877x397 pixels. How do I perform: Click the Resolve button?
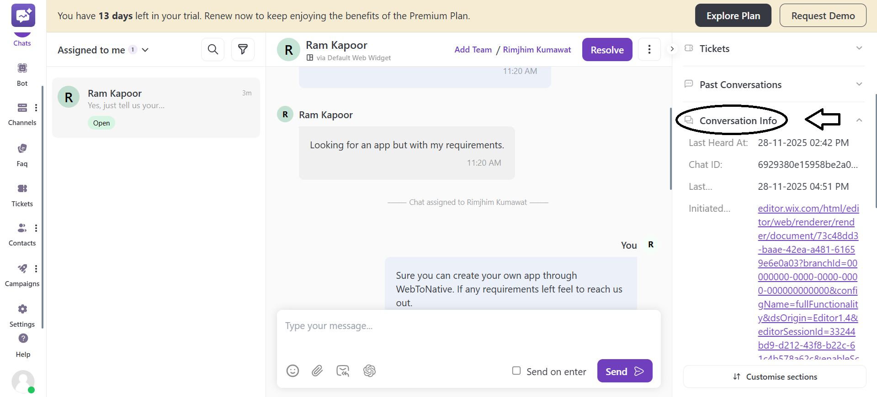tap(607, 50)
